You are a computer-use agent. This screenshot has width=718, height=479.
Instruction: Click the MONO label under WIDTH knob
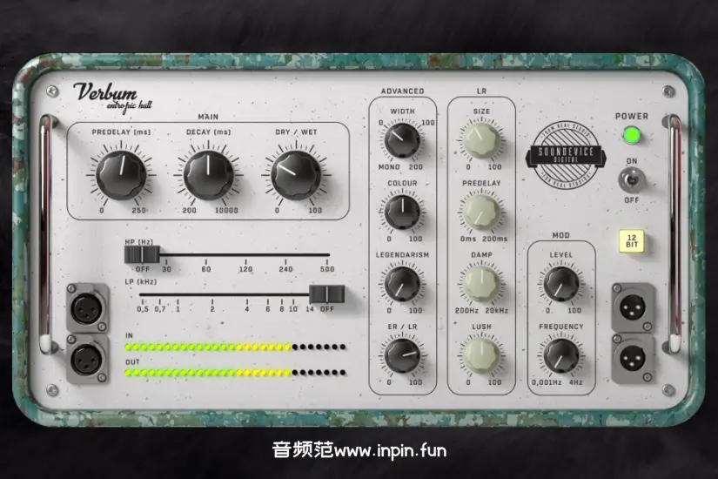click(389, 167)
